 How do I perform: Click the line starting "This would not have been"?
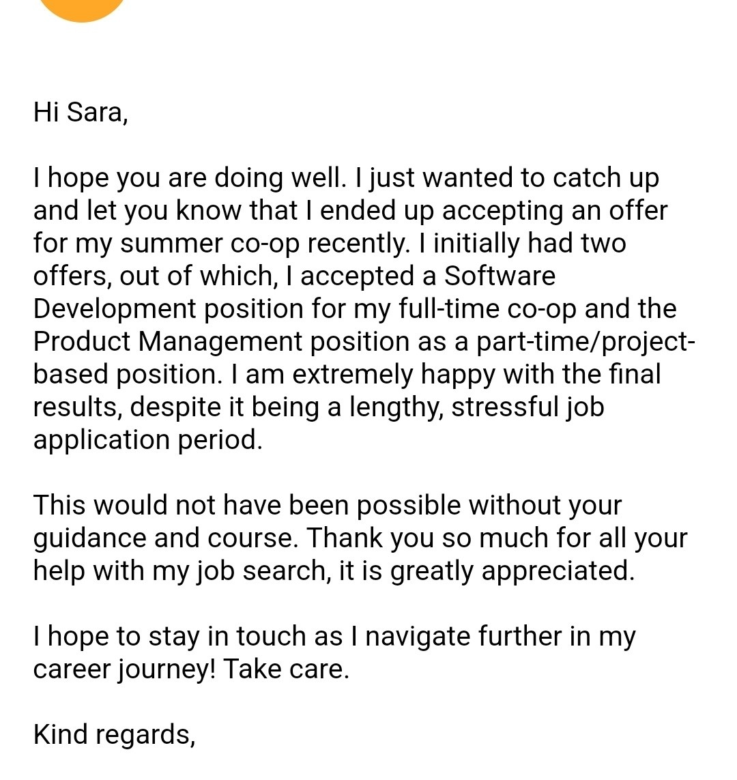[x=328, y=506]
